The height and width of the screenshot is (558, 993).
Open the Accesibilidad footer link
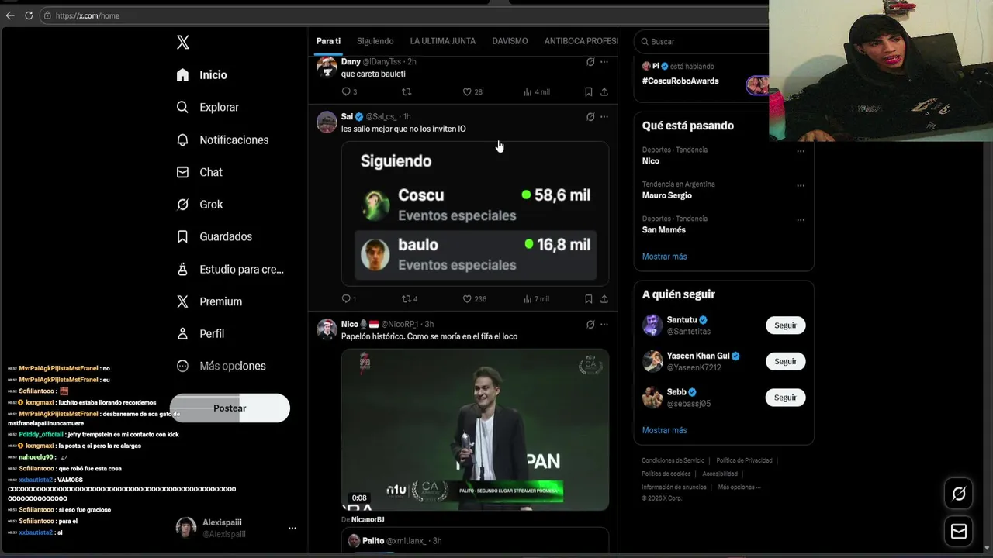720,474
